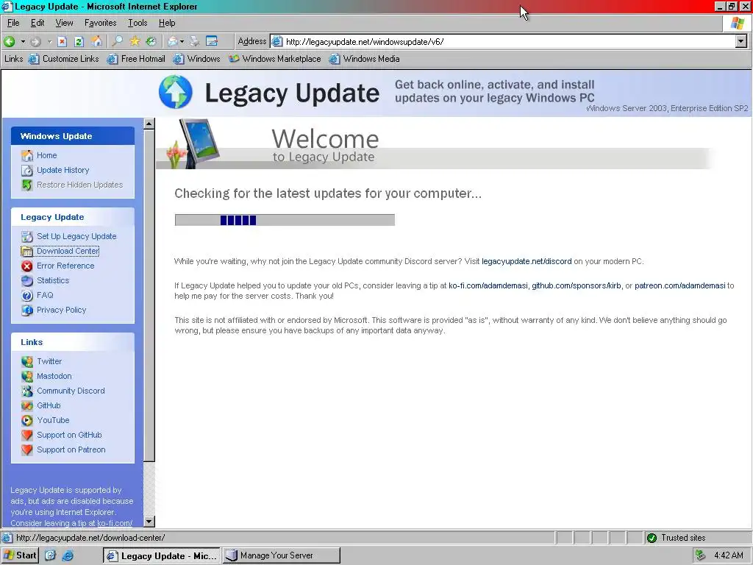
Task: Click the Stop loading icon
Action: [x=62, y=42]
